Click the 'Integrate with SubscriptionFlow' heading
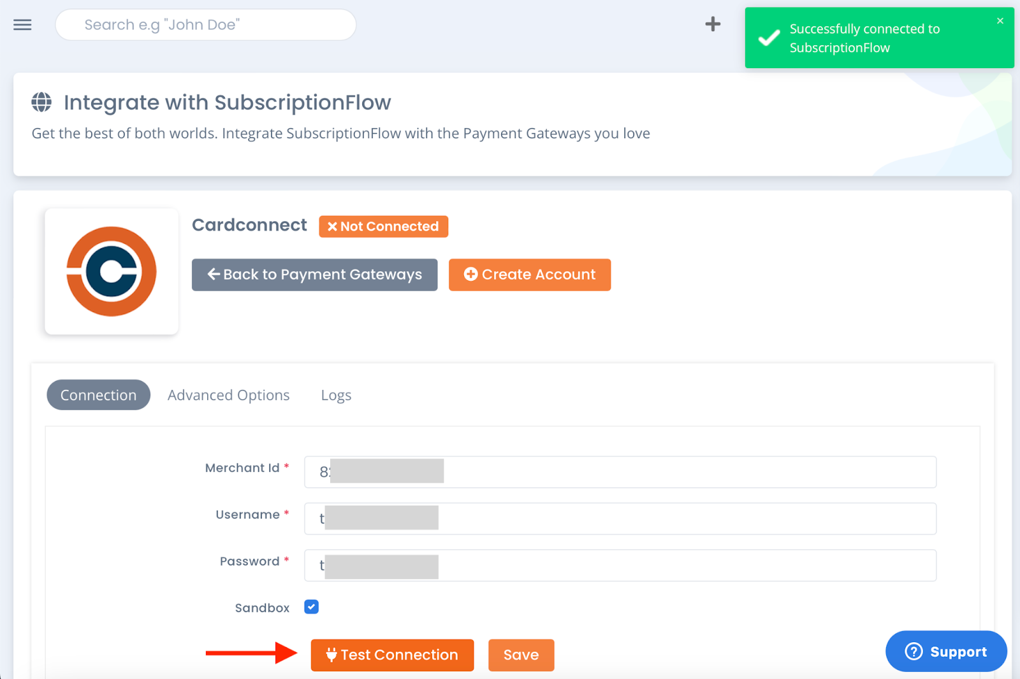This screenshot has height=679, width=1020. (x=227, y=103)
